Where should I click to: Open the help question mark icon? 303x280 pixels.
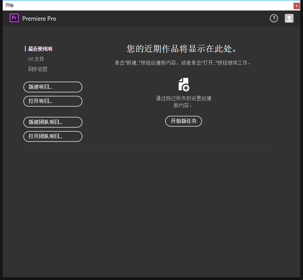pos(274,18)
